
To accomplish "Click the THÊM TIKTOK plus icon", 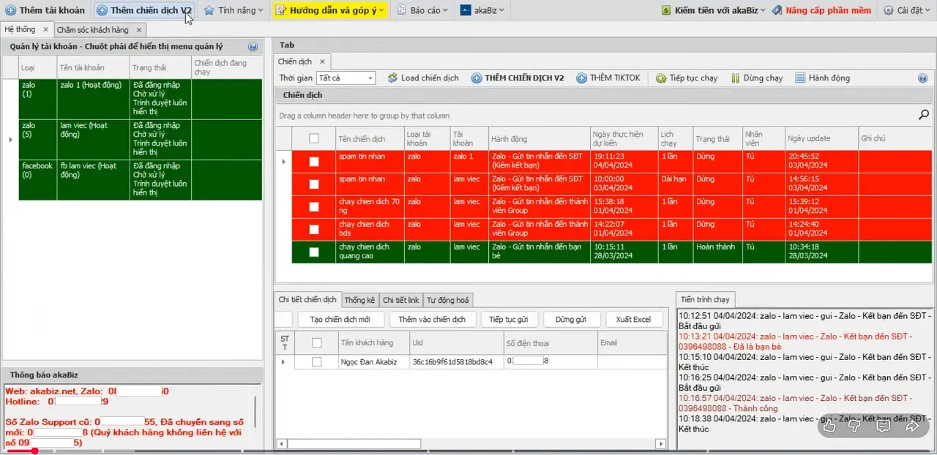I will 582,78.
